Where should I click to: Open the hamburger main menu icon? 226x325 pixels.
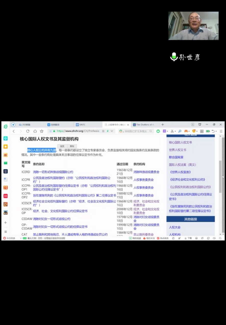coord(221,131)
